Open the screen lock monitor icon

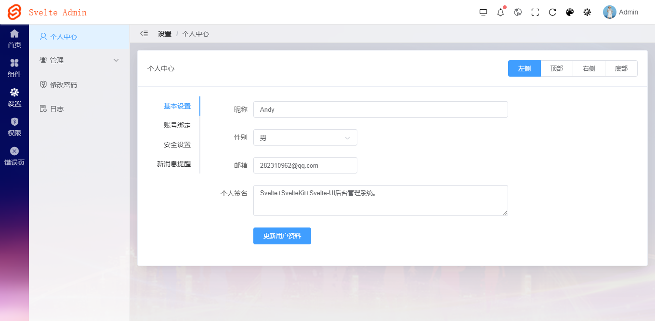pos(483,12)
